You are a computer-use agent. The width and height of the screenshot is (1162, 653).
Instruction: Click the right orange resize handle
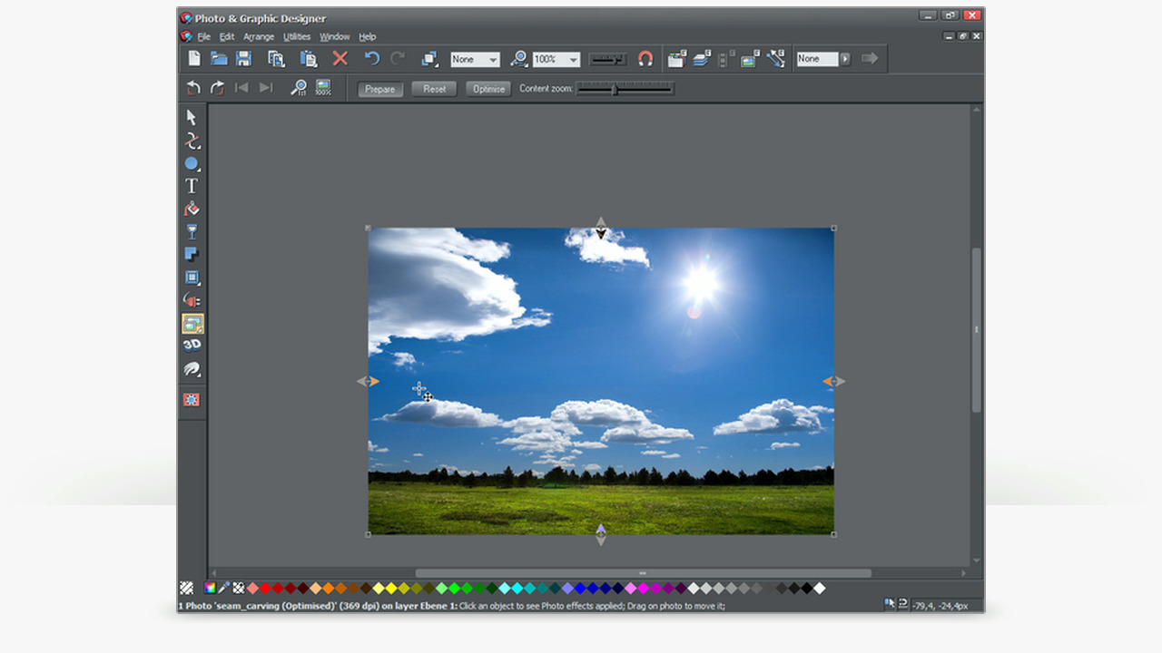[x=833, y=382]
